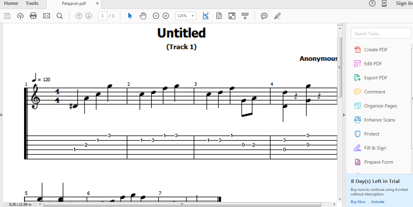Click the mobile link device icon

point(384,3)
